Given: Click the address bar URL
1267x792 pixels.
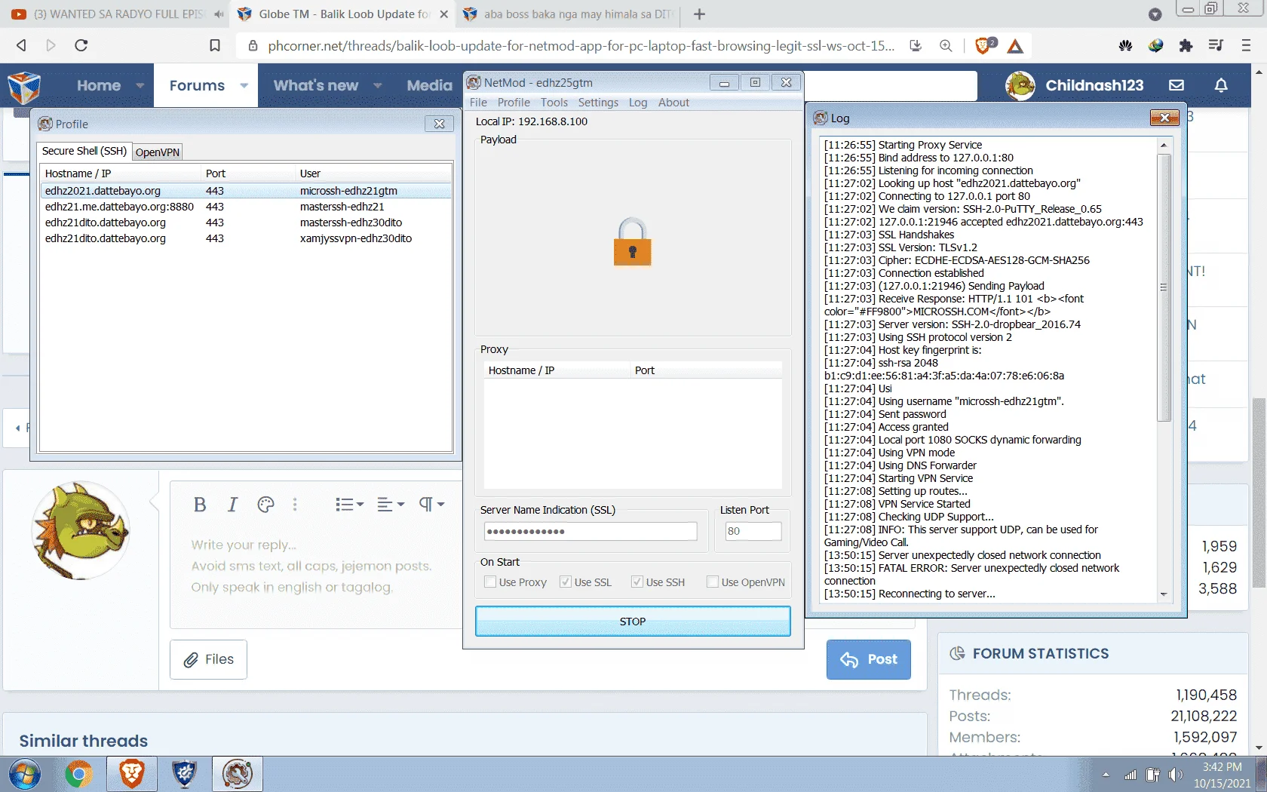Looking at the screenshot, I should pos(581,46).
